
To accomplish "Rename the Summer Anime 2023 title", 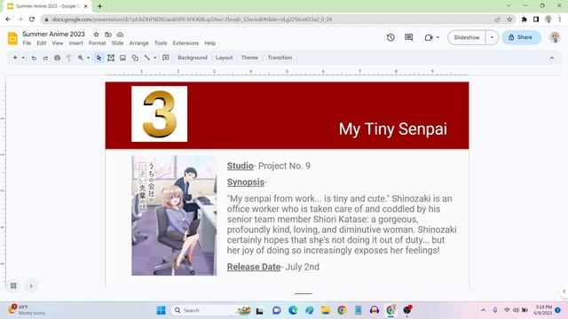I will pos(53,34).
